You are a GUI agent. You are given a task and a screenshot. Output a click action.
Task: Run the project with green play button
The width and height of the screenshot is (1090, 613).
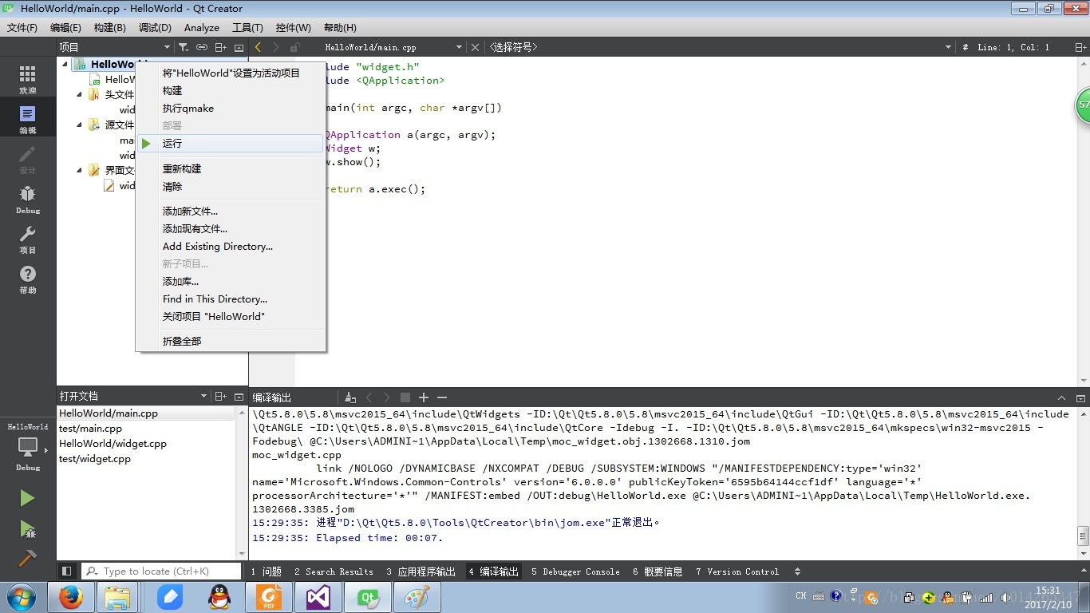(27, 498)
